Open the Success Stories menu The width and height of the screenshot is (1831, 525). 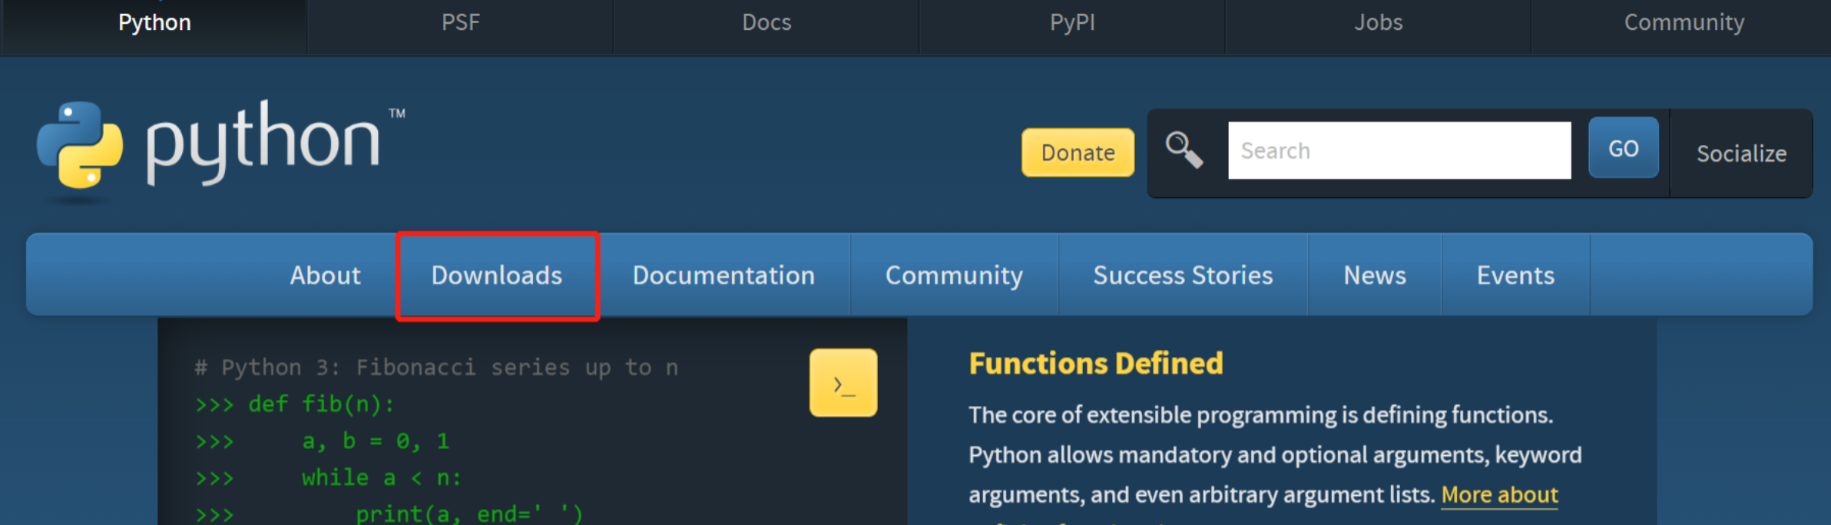[x=1183, y=276]
